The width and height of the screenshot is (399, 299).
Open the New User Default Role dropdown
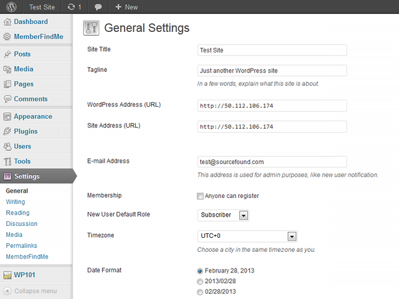(223, 215)
